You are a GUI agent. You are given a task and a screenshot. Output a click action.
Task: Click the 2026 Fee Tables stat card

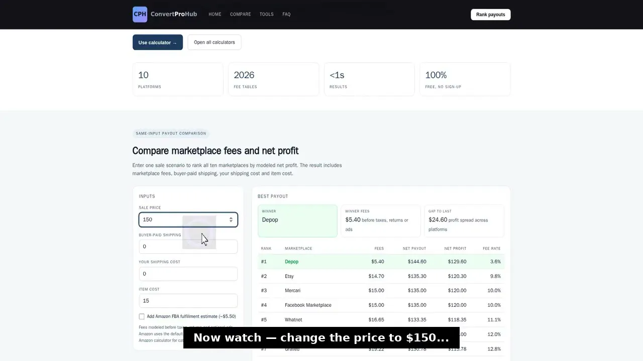point(274,79)
